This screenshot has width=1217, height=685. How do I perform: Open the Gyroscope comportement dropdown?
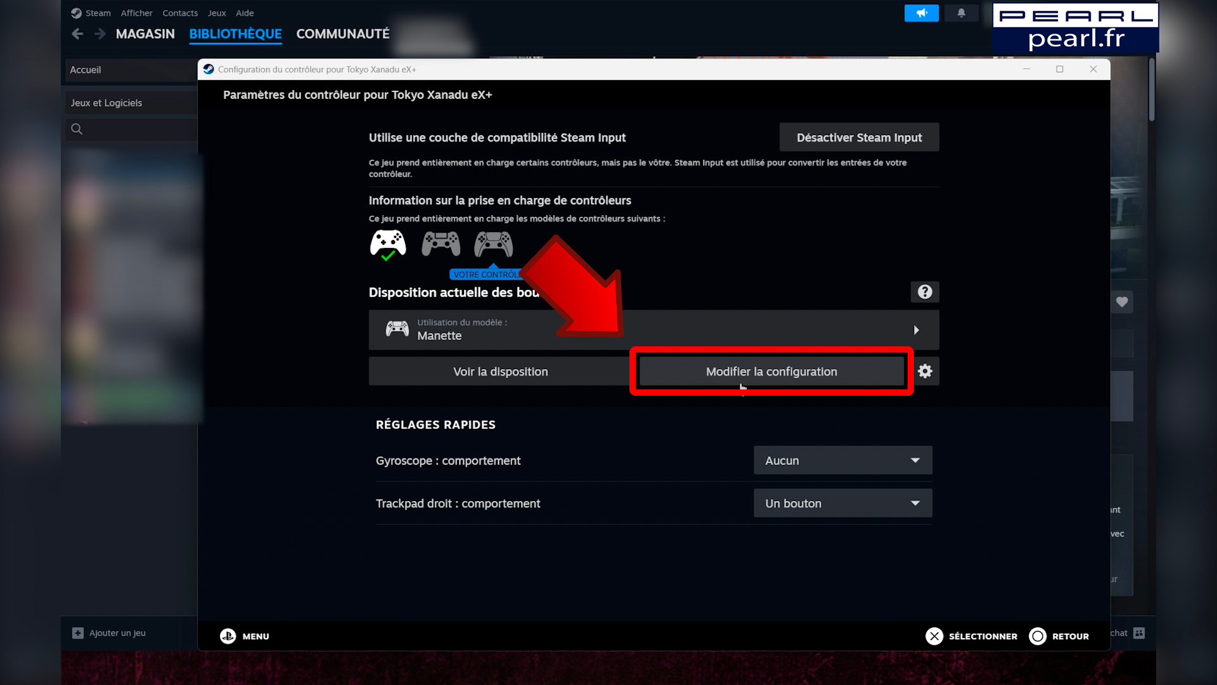click(x=842, y=460)
